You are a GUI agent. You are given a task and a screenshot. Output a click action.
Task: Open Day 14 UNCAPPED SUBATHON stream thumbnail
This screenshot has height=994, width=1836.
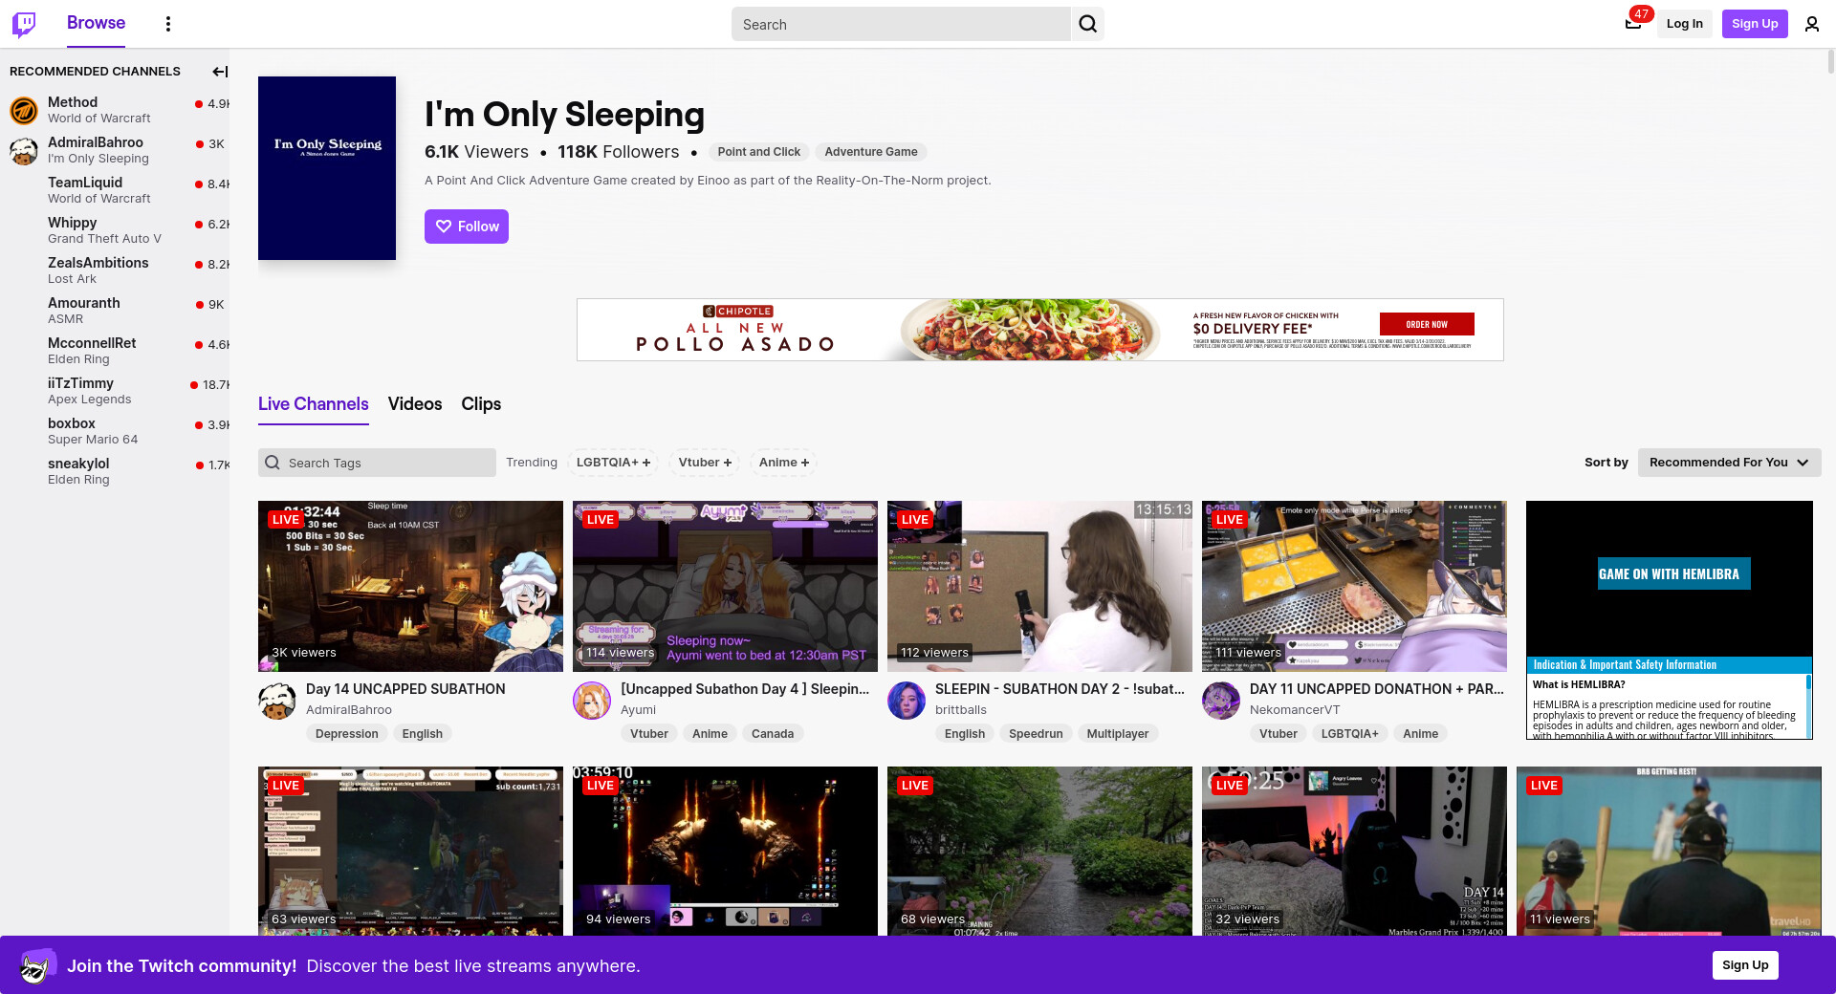410,586
